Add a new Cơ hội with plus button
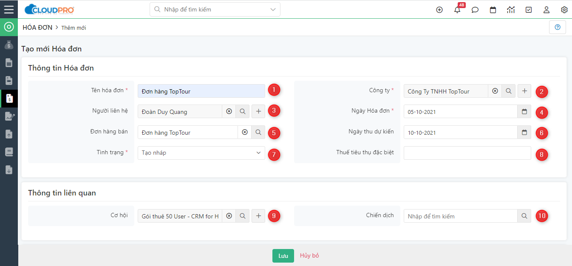 coord(258,216)
